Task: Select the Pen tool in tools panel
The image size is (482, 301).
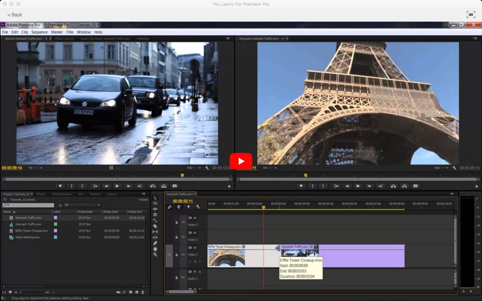Action: 155,243
